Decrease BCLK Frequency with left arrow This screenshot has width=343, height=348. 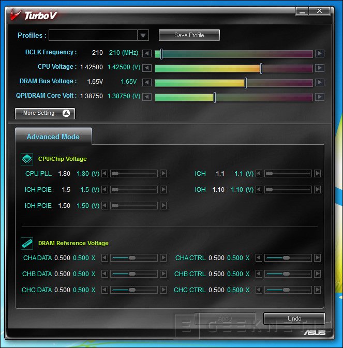147,53
